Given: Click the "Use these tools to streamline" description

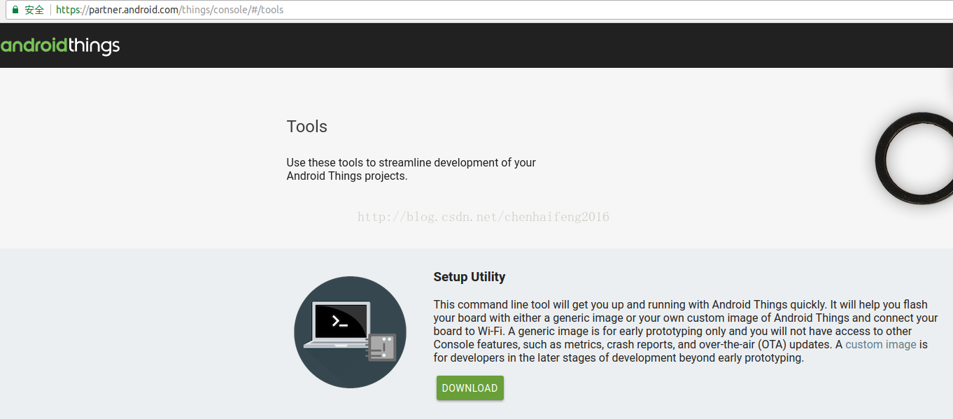Looking at the screenshot, I should click(411, 169).
